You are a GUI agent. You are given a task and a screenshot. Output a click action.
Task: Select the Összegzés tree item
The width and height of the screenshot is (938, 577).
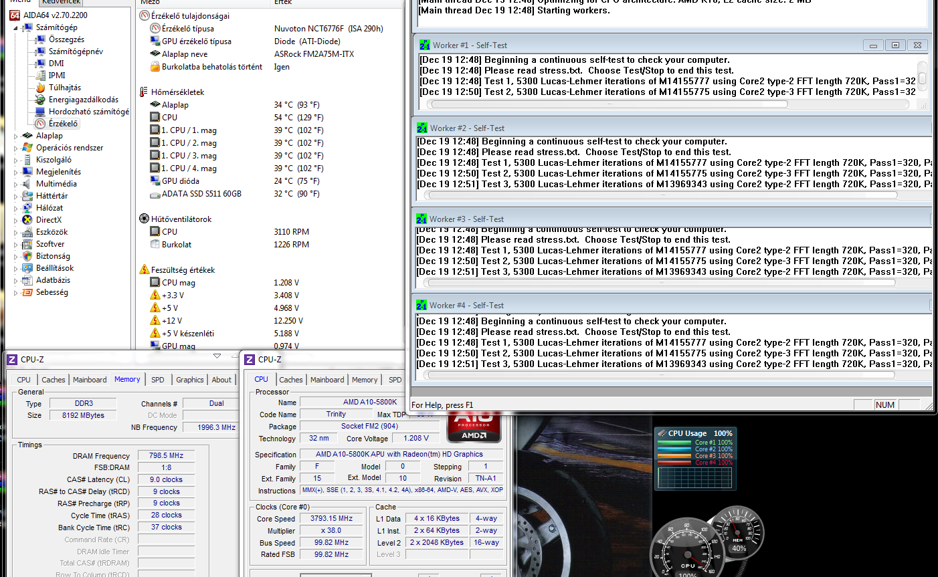click(x=66, y=39)
